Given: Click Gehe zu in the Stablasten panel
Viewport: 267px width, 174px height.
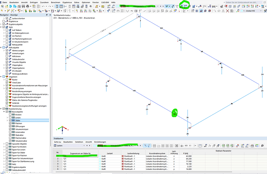Looking at the screenshot, I should [58, 141].
